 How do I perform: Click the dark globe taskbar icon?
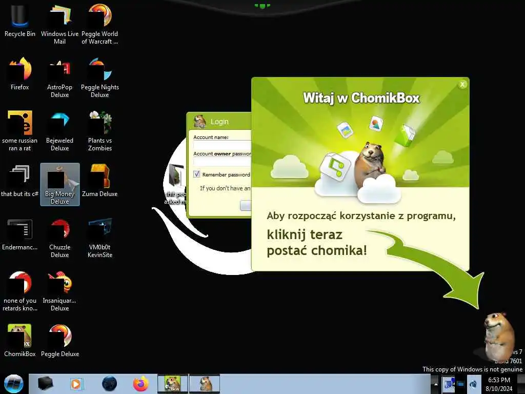[x=109, y=384]
